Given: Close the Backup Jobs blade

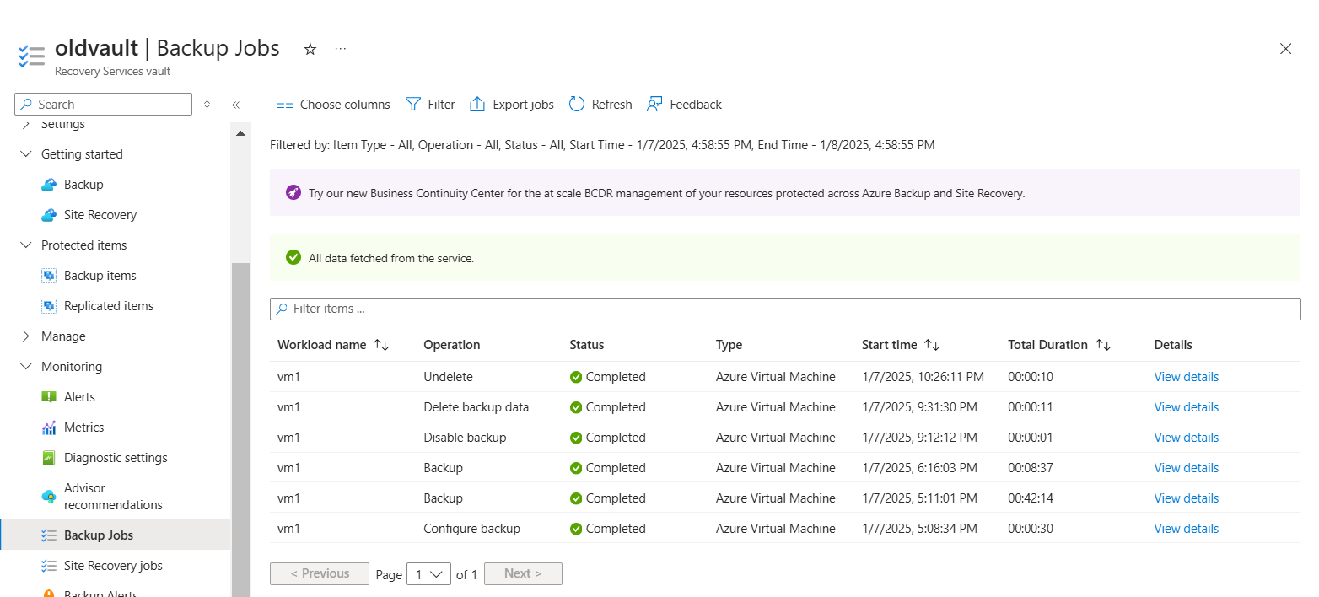Looking at the screenshot, I should [1285, 49].
